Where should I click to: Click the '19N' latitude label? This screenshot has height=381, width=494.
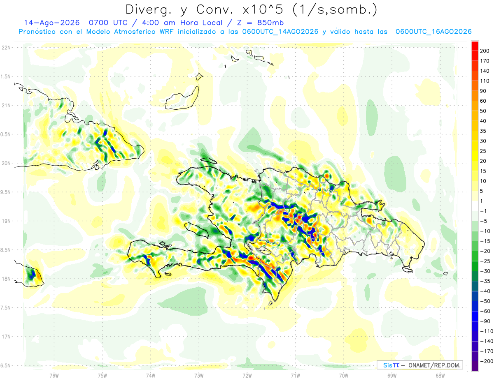pyautogui.click(x=6, y=221)
